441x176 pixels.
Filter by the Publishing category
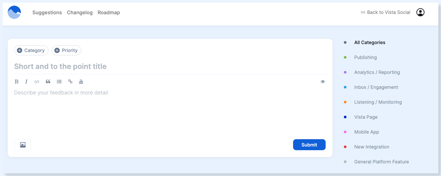point(365,57)
